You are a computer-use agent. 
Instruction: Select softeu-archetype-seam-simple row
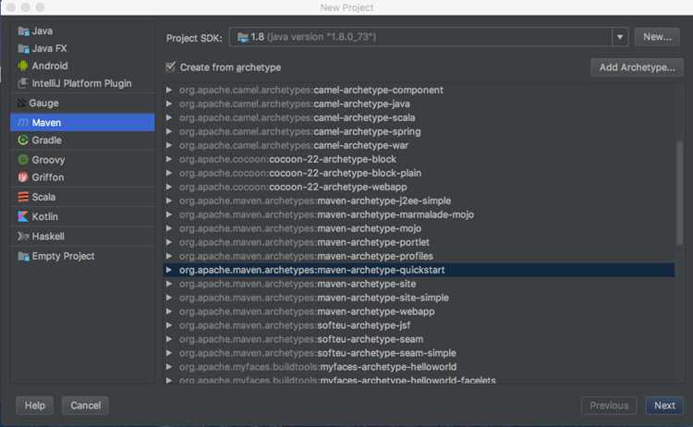tap(419, 353)
